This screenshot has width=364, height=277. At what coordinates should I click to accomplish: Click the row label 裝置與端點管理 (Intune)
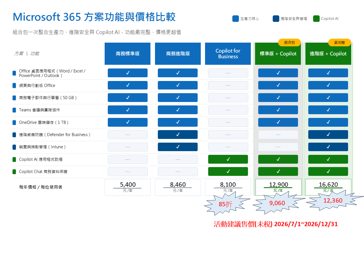tap(42, 147)
